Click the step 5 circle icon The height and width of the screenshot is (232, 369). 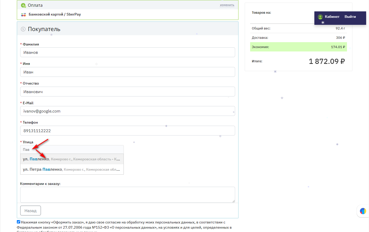click(x=23, y=29)
